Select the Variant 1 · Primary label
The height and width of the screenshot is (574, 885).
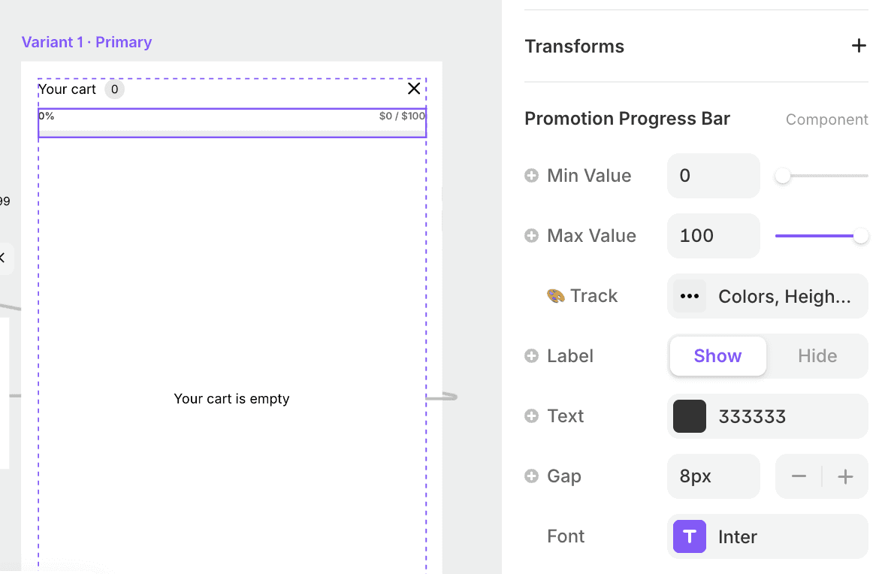87,42
